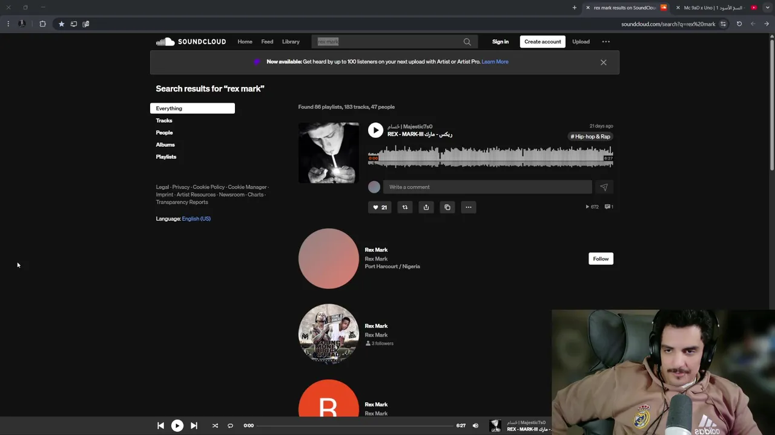Image resolution: width=775 pixels, height=435 pixels.
Task: Click the search magnifier icon
Action: (467, 42)
